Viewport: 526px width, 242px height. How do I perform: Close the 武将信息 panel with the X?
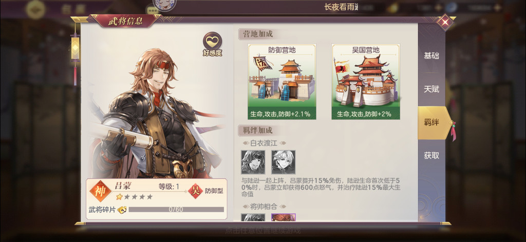click(x=445, y=23)
